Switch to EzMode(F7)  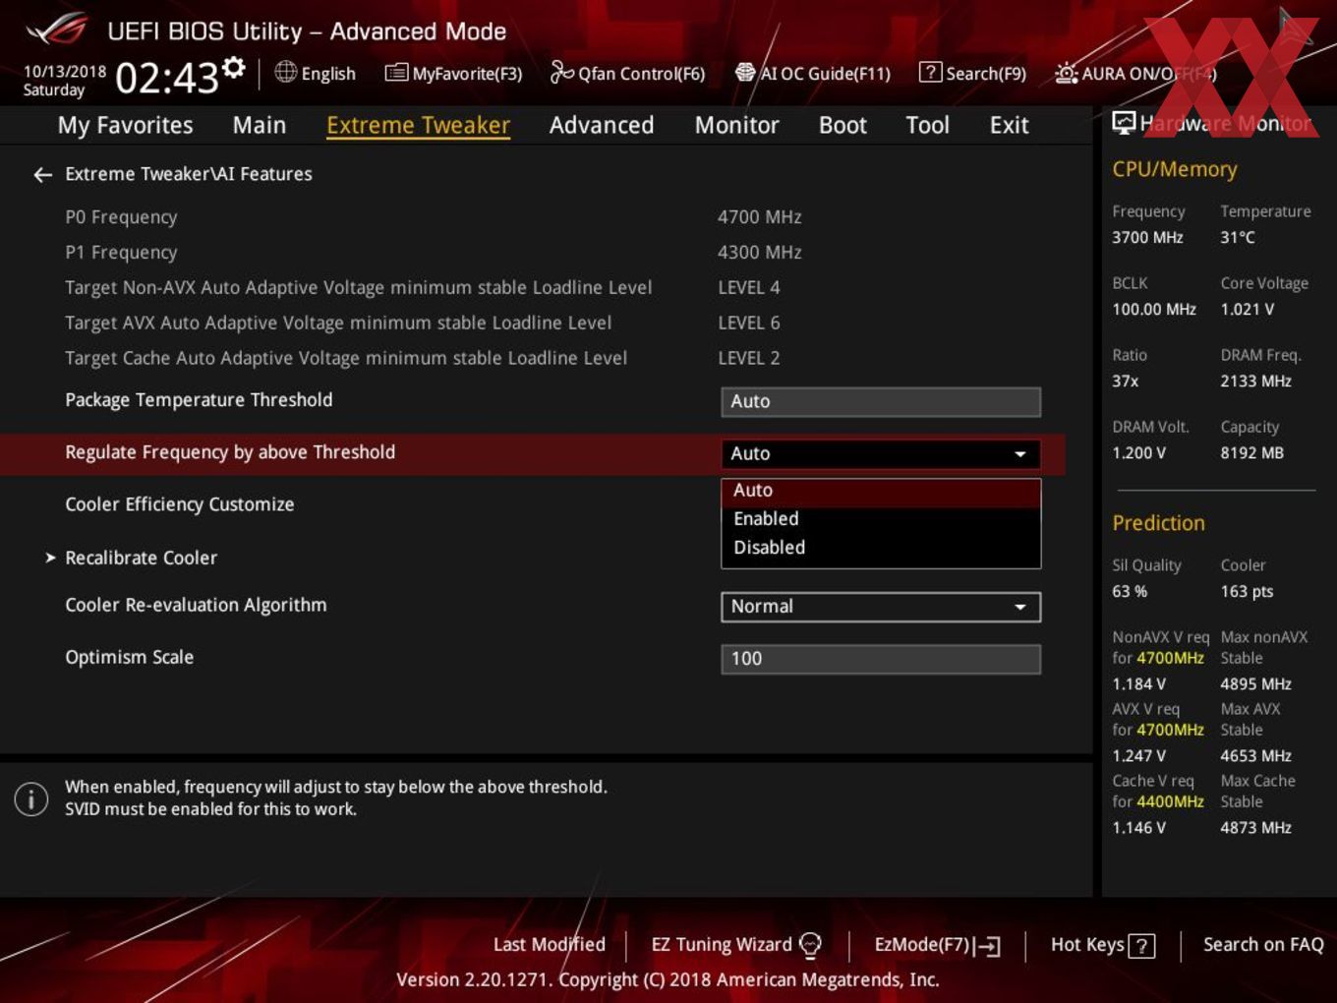938,945
